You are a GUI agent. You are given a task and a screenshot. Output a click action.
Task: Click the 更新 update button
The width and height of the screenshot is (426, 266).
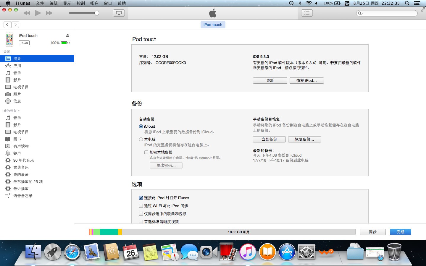pyautogui.click(x=270, y=80)
